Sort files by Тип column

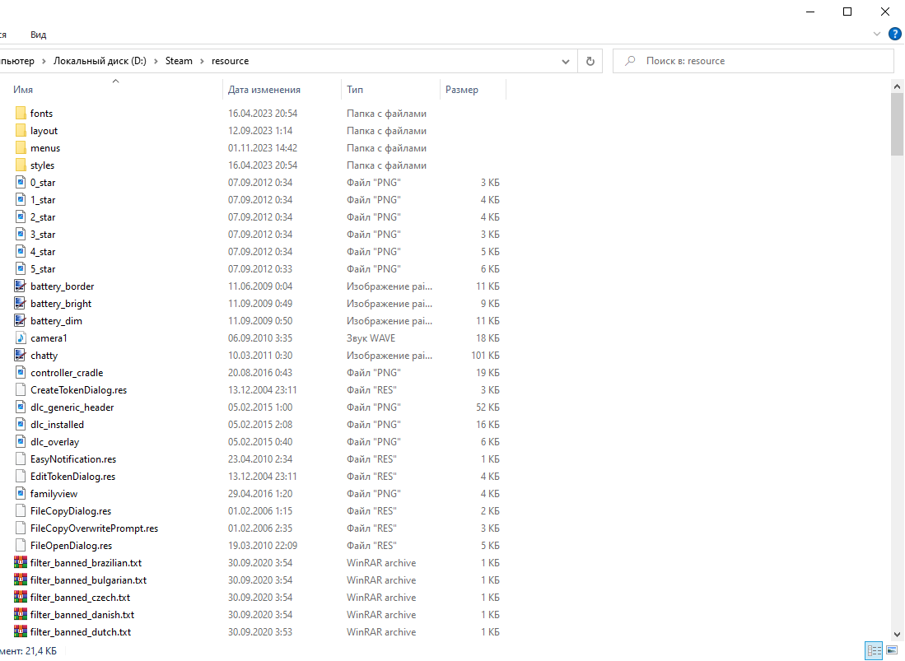tap(354, 90)
